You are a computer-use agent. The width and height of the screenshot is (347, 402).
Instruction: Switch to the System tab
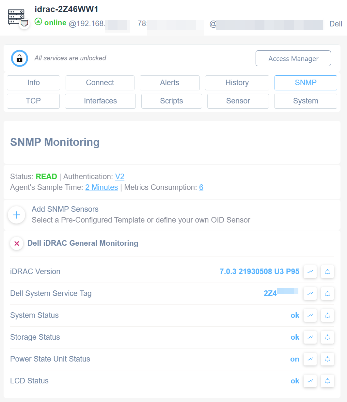pos(306,101)
